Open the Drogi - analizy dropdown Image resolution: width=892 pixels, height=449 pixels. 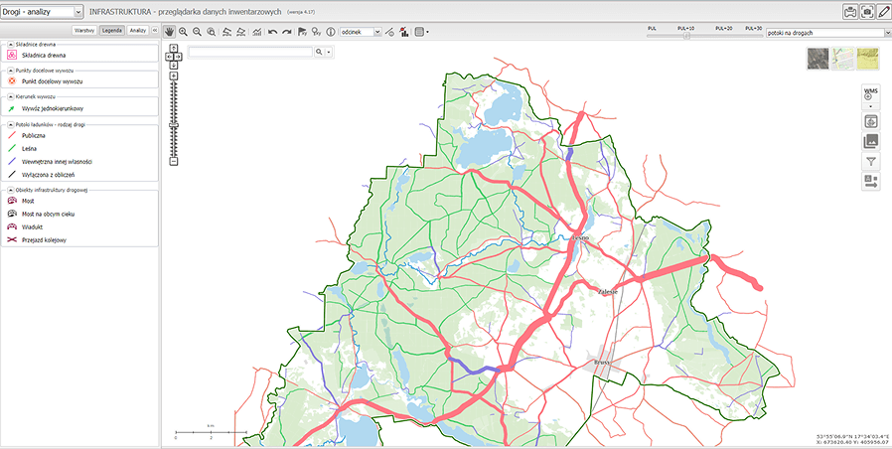click(x=42, y=12)
